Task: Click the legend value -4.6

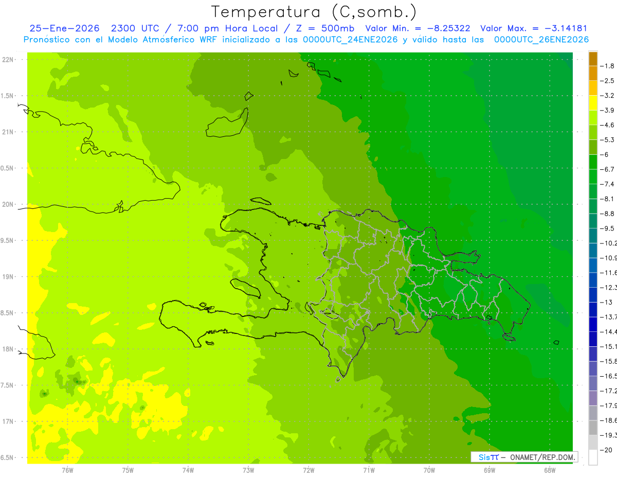Action: click(608, 125)
